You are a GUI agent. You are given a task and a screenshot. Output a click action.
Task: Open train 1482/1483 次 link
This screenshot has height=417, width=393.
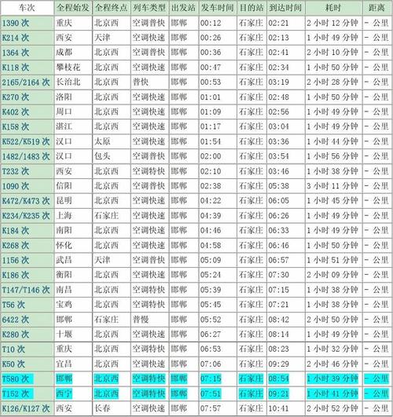click(x=26, y=156)
